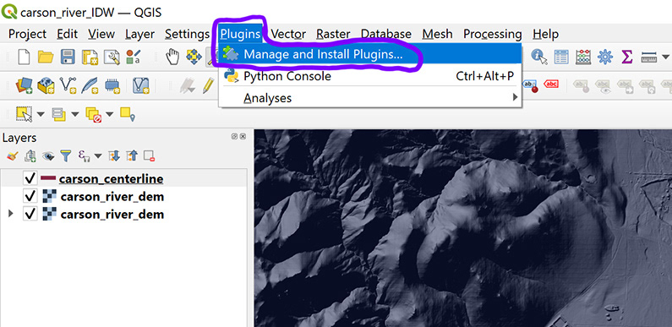Expand the Analyses submenu arrow
The height and width of the screenshot is (327, 672).
515,98
